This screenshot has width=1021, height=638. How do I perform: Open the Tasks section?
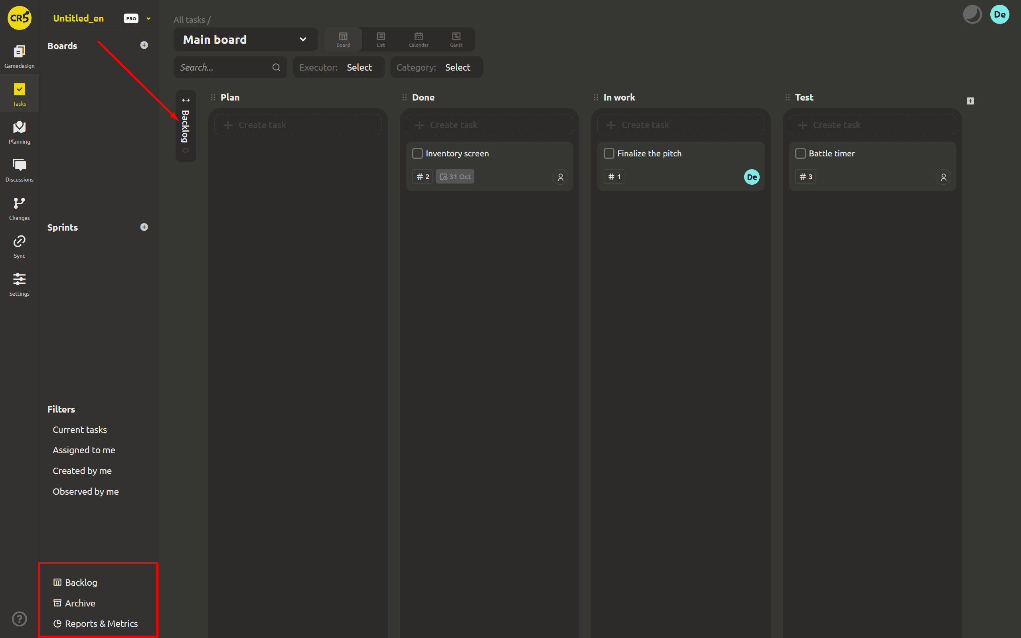(x=20, y=94)
